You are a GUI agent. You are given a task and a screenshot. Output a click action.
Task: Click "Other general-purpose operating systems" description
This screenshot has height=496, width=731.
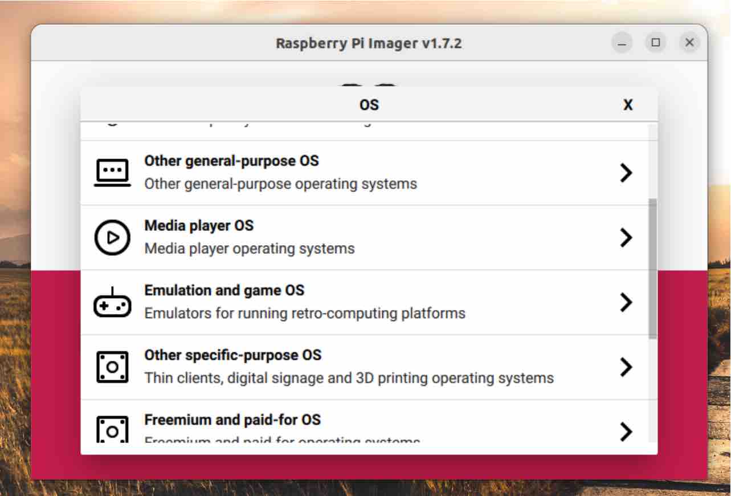click(x=280, y=184)
